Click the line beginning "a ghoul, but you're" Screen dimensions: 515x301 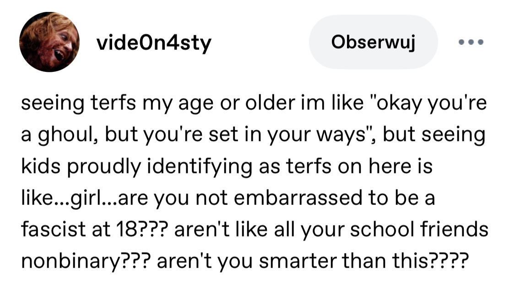(253, 134)
